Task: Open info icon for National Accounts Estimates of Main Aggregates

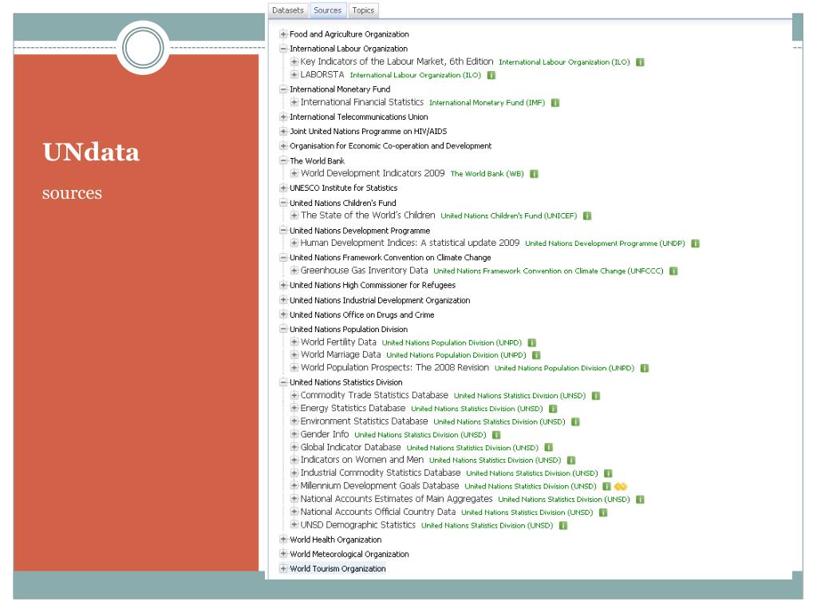Action: (640, 500)
